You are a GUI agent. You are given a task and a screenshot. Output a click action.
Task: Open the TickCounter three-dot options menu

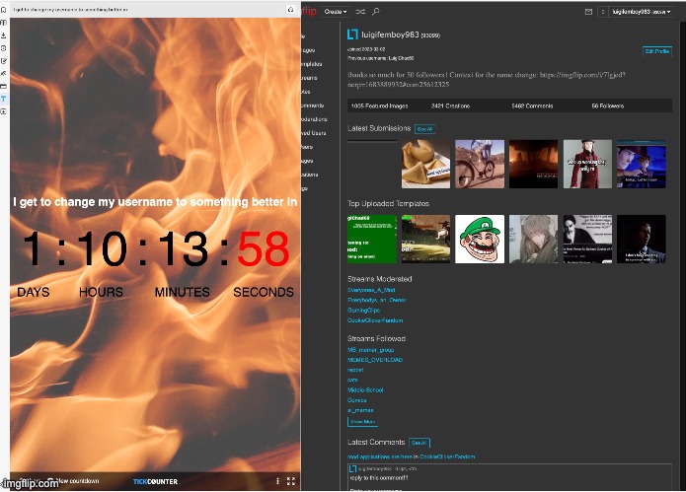(x=277, y=481)
